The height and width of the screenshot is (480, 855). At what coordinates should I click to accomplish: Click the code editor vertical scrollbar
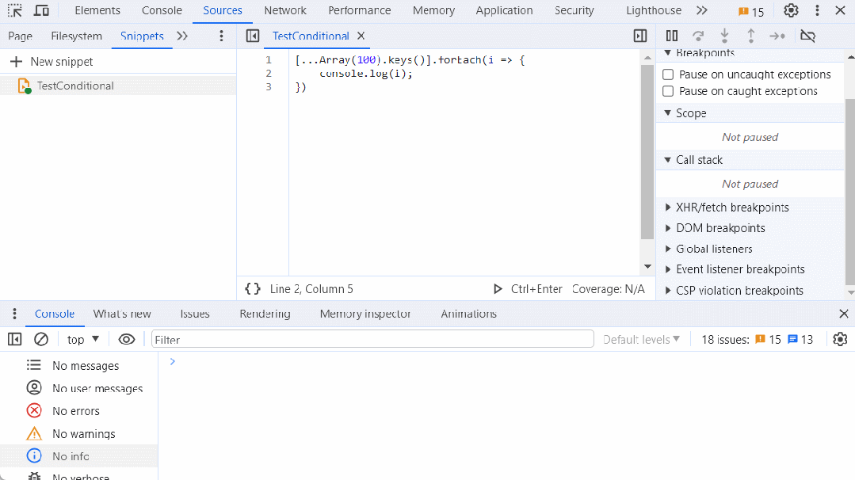(x=647, y=152)
